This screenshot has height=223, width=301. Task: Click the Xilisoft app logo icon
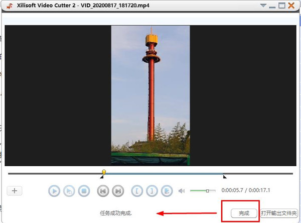pos(10,6)
